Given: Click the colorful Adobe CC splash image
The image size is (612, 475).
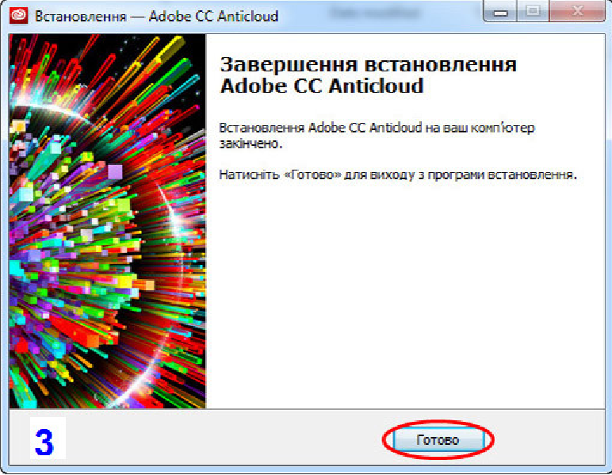Looking at the screenshot, I should [107, 221].
